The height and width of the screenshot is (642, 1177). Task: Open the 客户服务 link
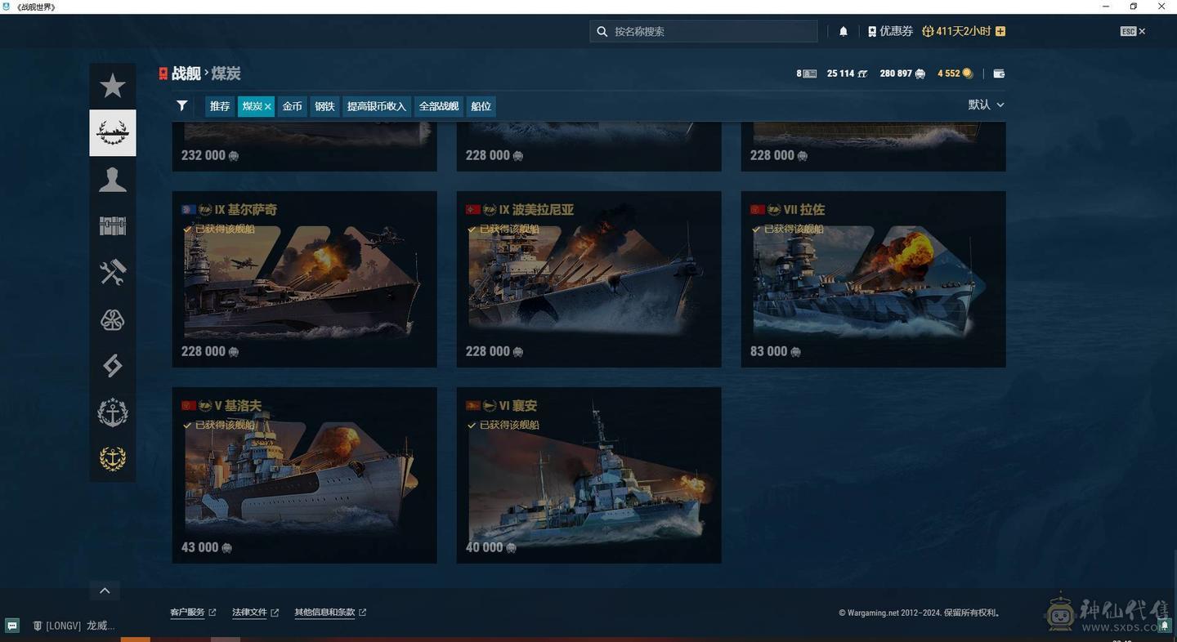coord(193,613)
